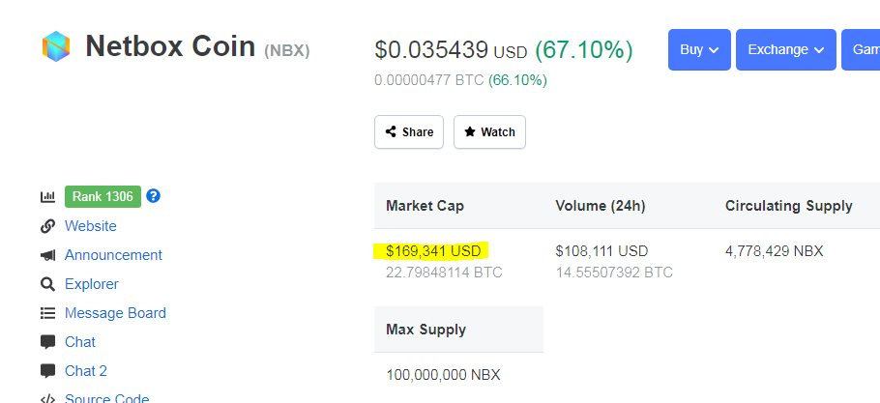The width and height of the screenshot is (880, 403).
Task: Click the chain icon beside Website
Action: pyautogui.click(x=47, y=226)
